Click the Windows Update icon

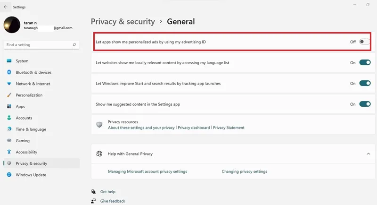(9, 175)
